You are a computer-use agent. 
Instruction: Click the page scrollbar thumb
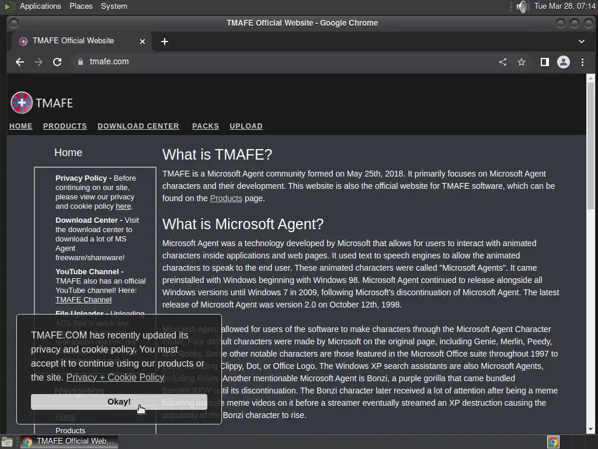point(590,145)
